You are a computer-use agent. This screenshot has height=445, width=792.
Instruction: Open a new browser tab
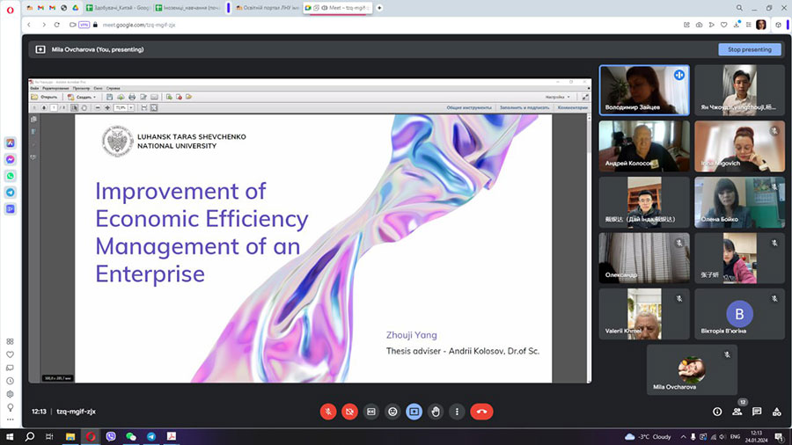(379, 7)
